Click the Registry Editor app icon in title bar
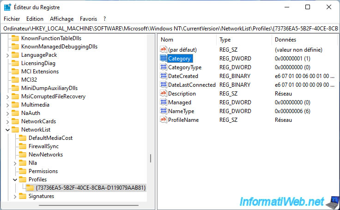Image resolution: width=340 pixels, height=210 pixels. pos(7,7)
